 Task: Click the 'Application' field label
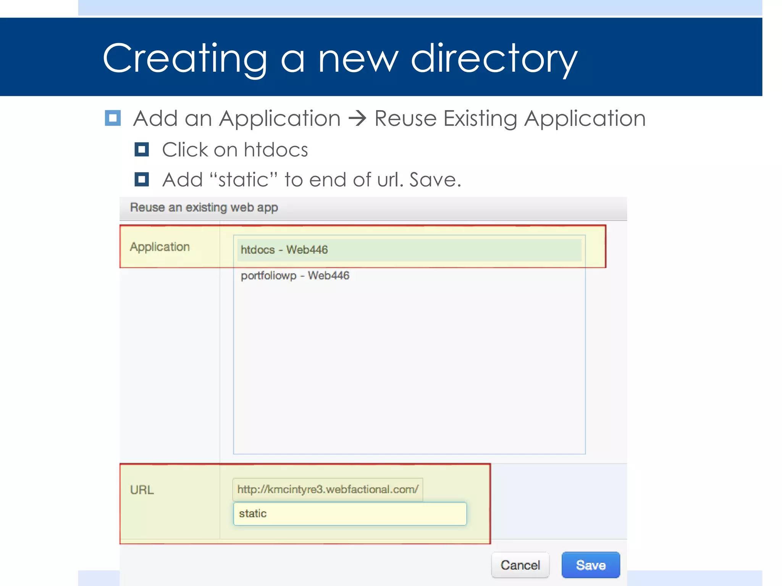pyautogui.click(x=160, y=247)
